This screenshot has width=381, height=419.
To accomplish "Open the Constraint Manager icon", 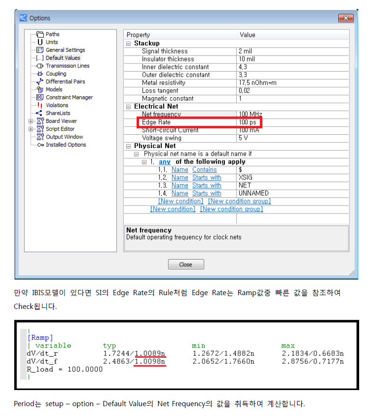I will [40, 97].
